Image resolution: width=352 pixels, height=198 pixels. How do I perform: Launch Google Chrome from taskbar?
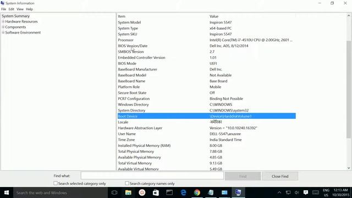[x=197, y=193]
